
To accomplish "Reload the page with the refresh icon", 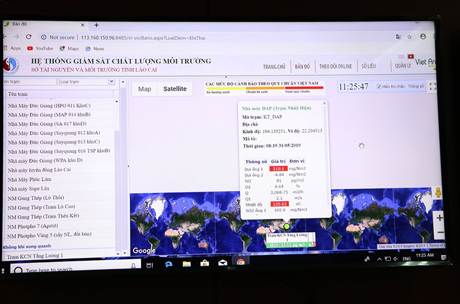I will tap(29, 37).
